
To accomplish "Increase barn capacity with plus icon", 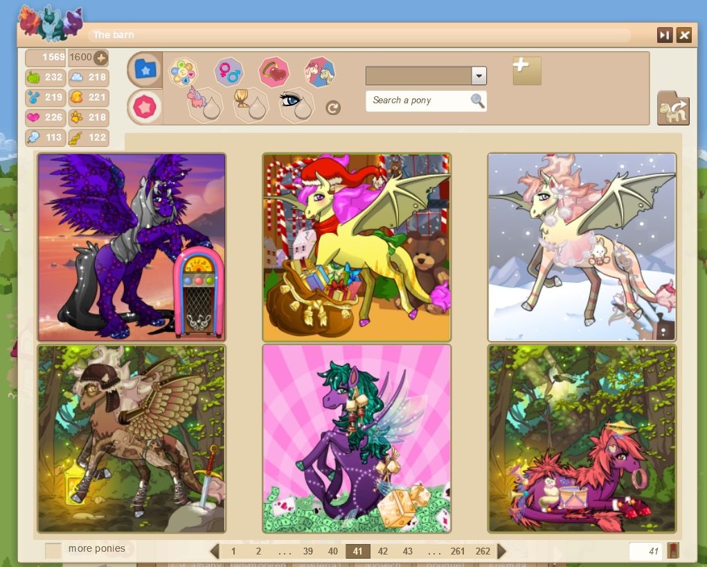I will pos(101,58).
